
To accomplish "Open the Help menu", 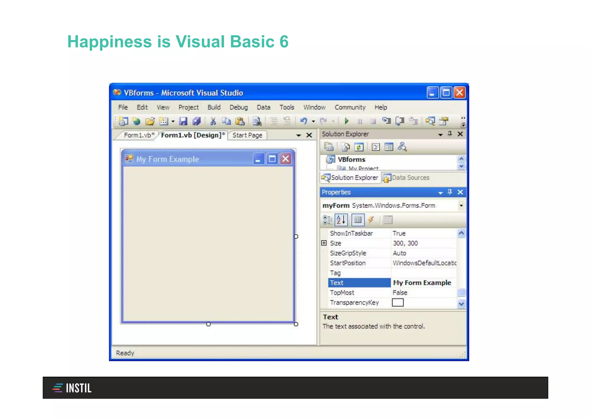I will pyautogui.click(x=381, y=107).
